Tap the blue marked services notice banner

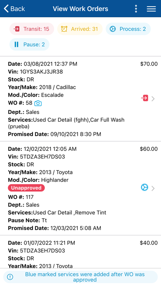[80, 277]
